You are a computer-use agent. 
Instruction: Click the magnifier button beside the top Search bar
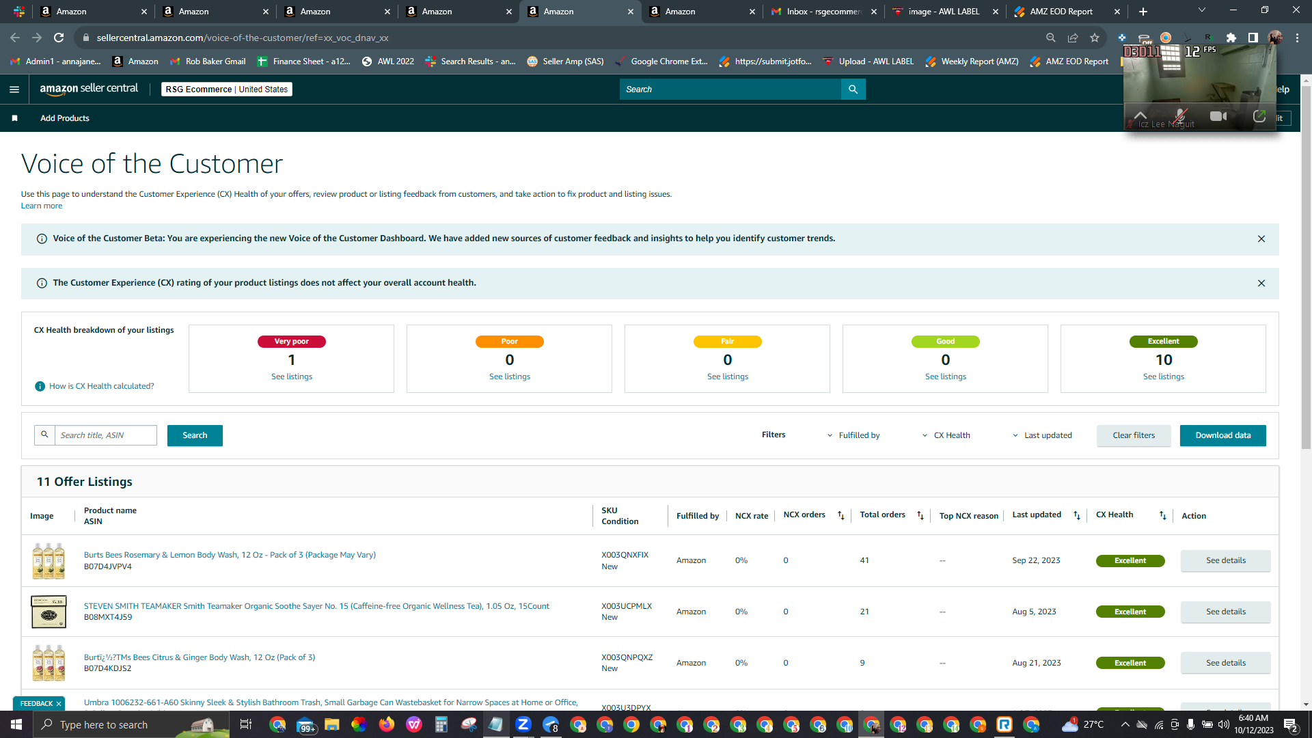coord(853,90)
